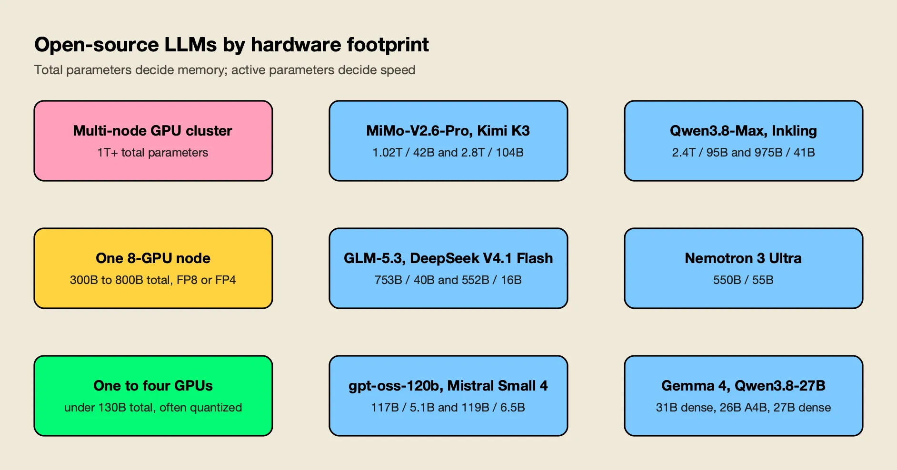Click the yellow One 8-GPU node card
Screen dimensions: 897x470
pyautogui.click(x=153, y=268)
